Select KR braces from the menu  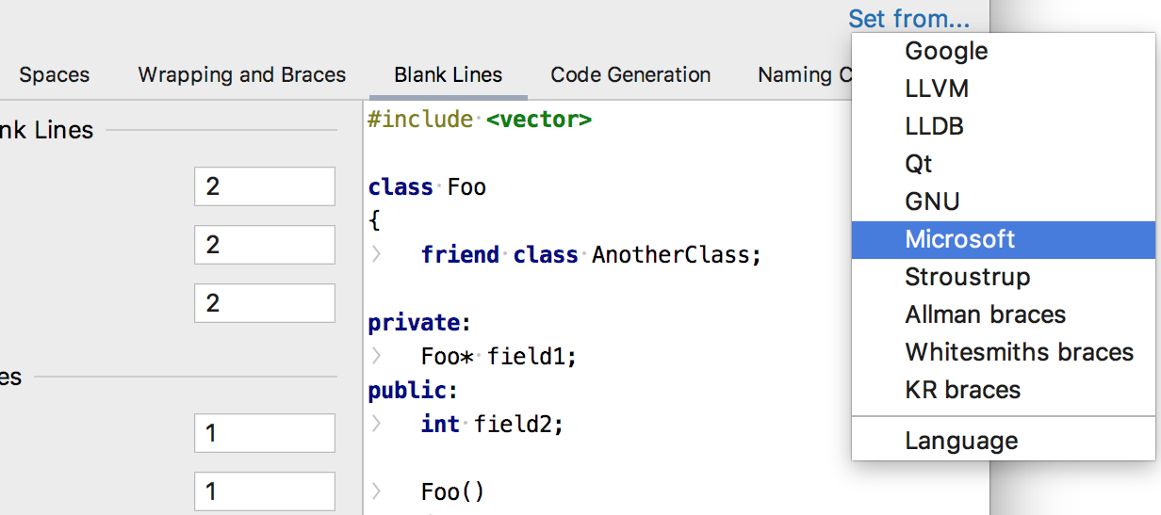(962, 390)
